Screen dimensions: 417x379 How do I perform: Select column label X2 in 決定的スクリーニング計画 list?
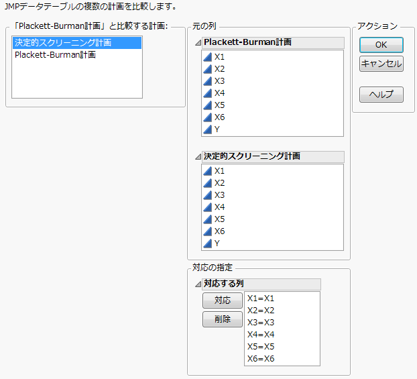[x=220, y=183]
